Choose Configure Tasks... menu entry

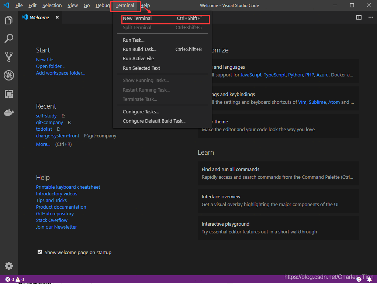[x=162, y=112]
